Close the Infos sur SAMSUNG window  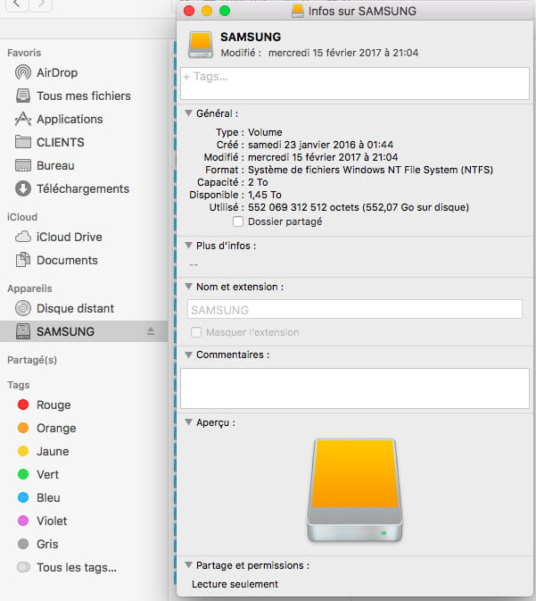[x=189, y=11]
